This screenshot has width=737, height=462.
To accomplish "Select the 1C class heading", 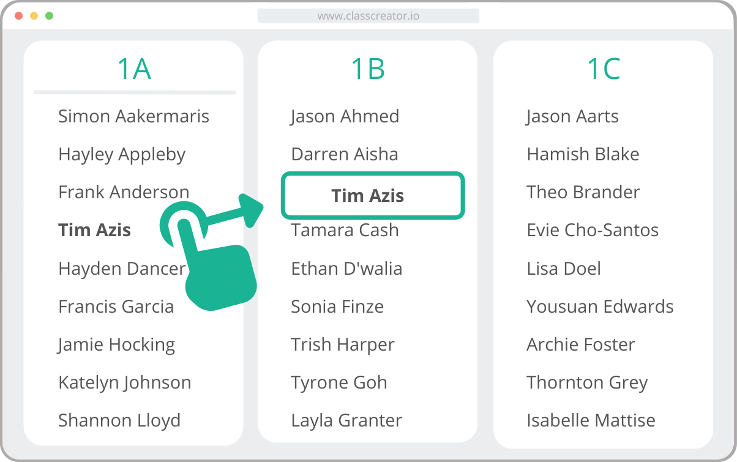I will tap(604, 69).
